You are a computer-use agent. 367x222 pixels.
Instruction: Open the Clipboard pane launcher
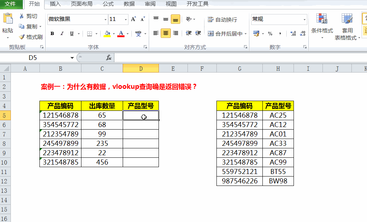(x=42, y=47)
